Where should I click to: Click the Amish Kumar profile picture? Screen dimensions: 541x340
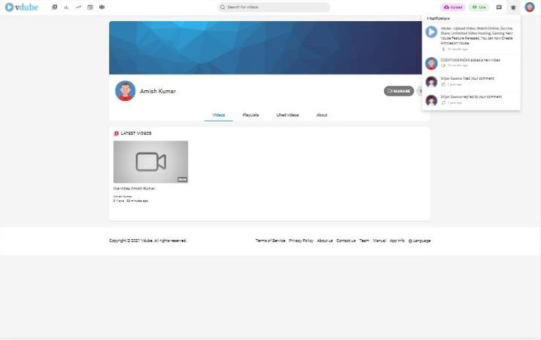point(125,91)
